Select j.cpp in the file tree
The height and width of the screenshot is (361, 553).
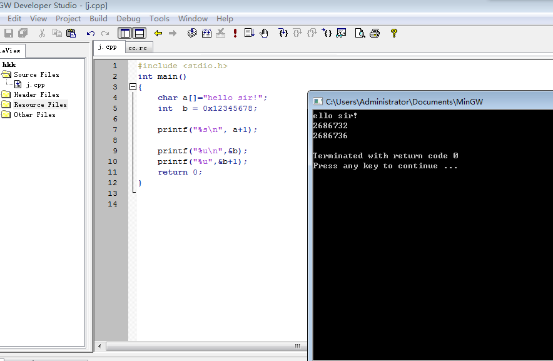(x=35, y=84)
